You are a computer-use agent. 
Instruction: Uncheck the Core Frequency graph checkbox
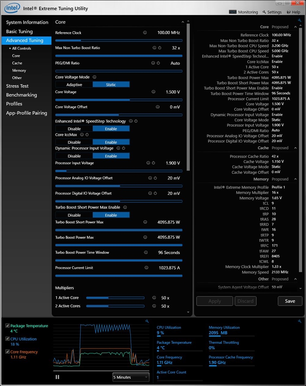click(x=8, y=352)
